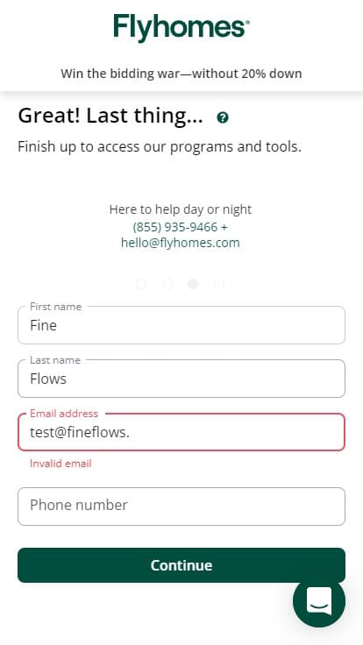The image size is (363, 645).
Task: Submit the form with Continue button
Action: tap(181, 565)
